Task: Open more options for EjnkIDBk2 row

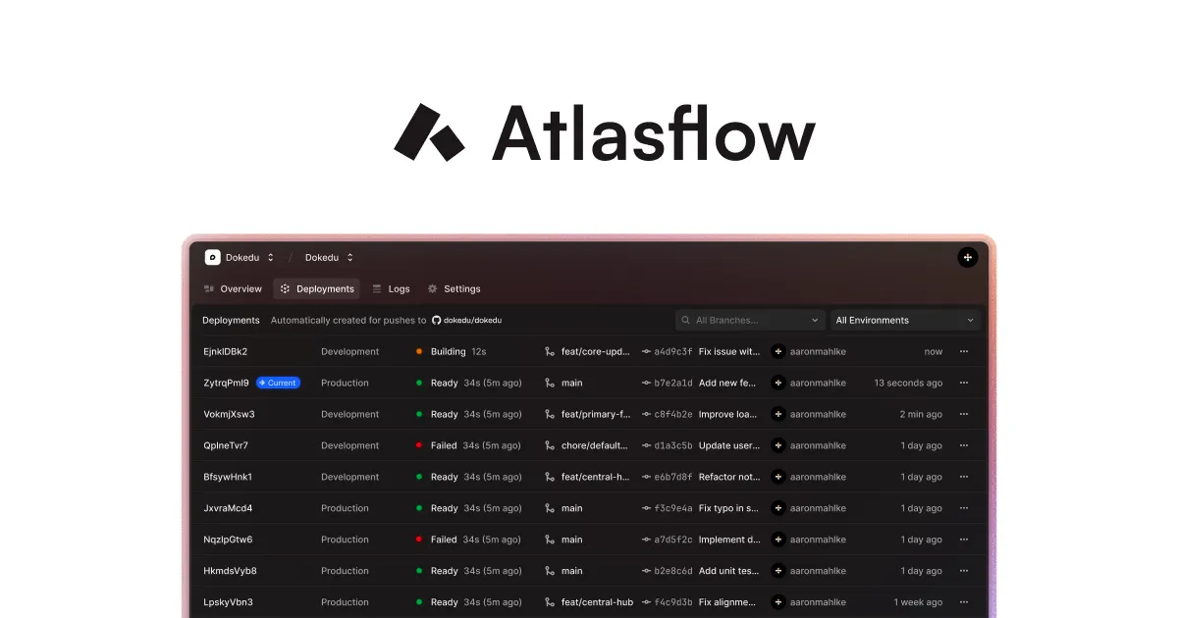Action: pos(964,351)
